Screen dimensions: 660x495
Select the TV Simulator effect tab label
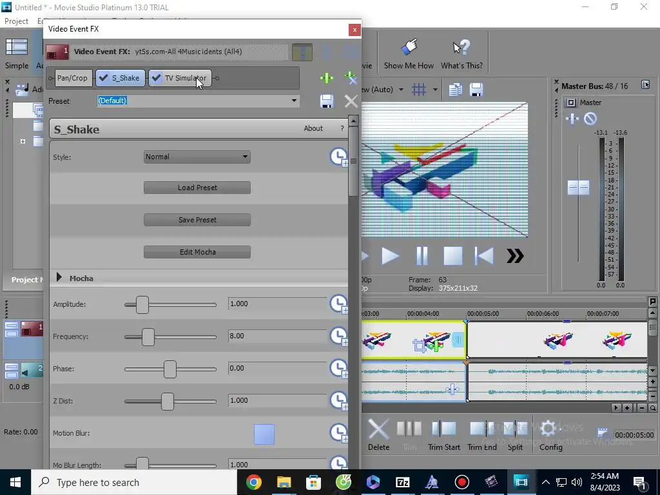coord(186,78)
